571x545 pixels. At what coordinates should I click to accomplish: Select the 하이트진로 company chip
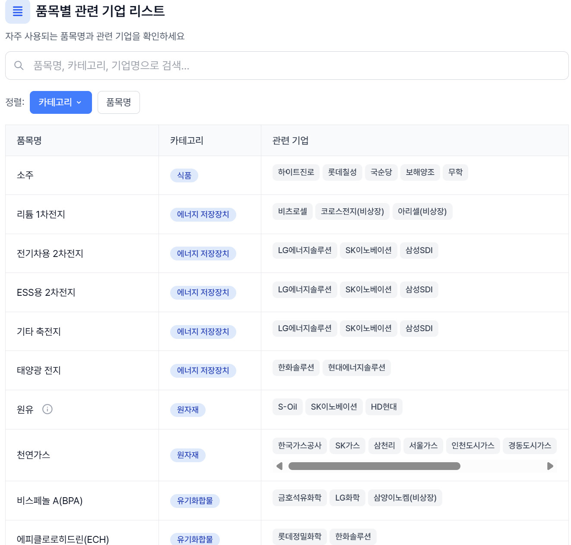296,172
